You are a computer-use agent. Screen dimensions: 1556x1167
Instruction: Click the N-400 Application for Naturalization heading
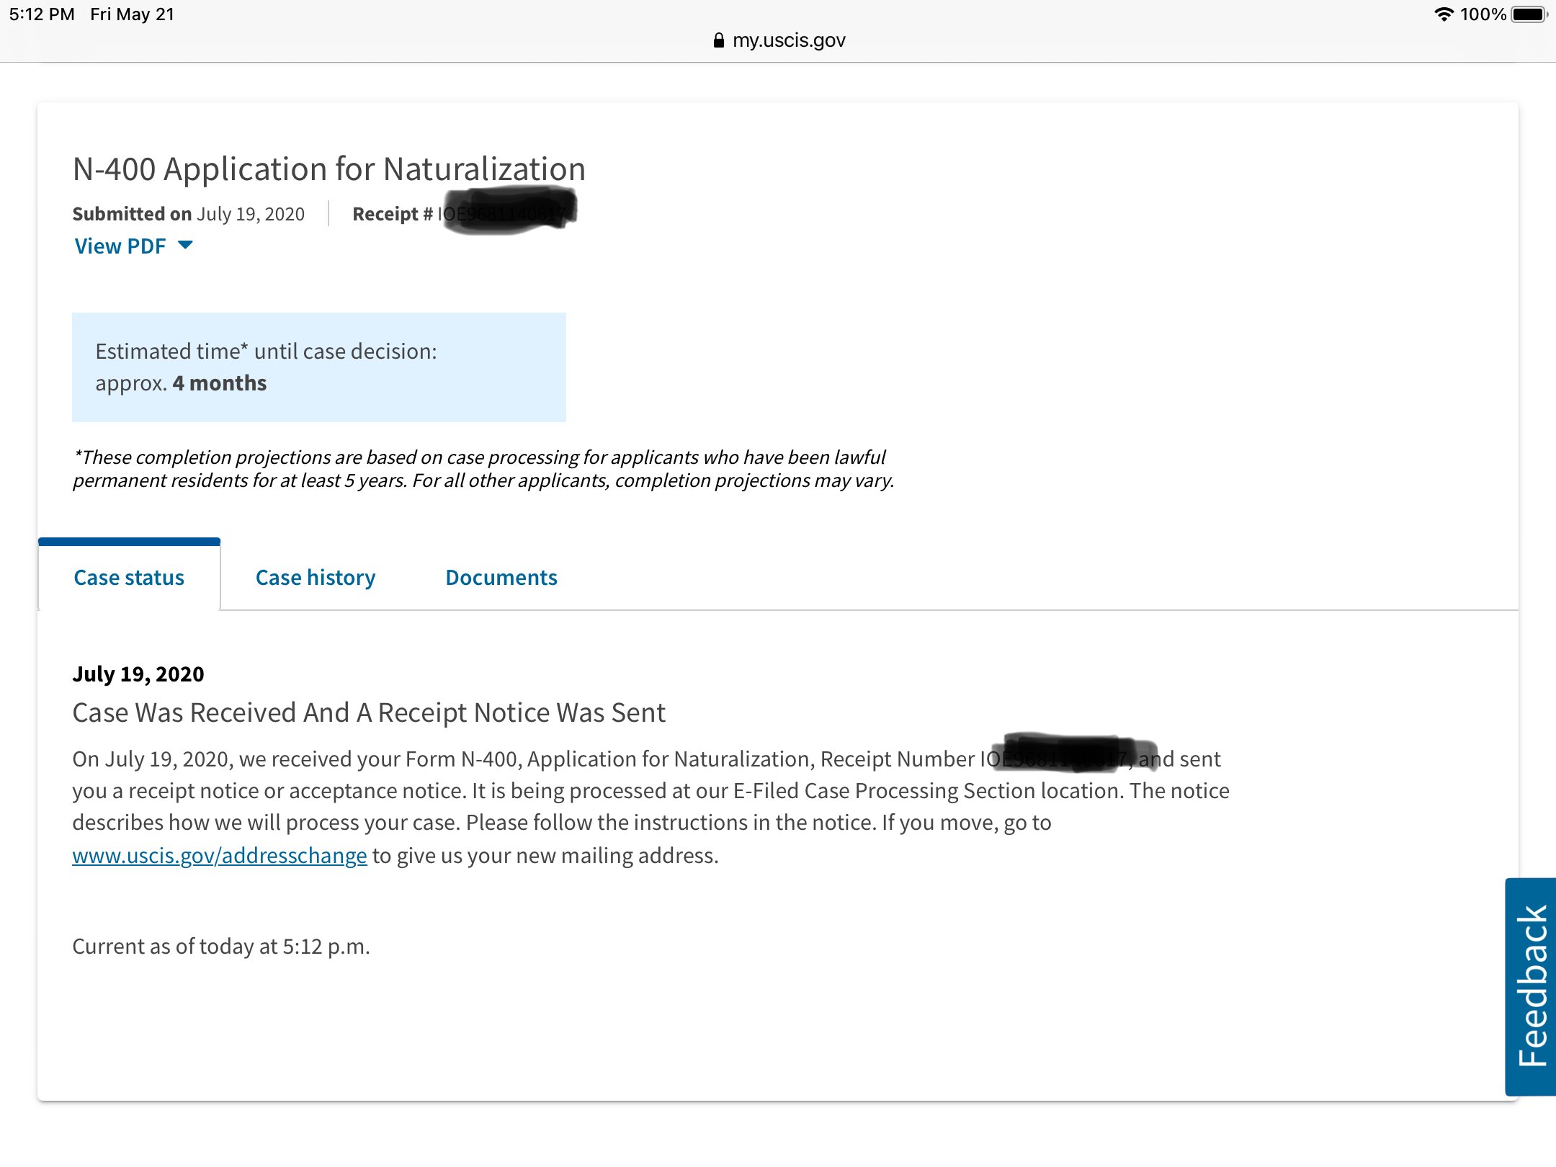(x=328, y=169)
